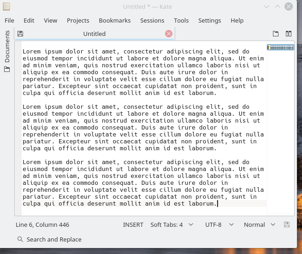Image resolution: width=302 pixels, height=254 pixels.
Task: Open the Settings menu
Action: pos(209,21)
